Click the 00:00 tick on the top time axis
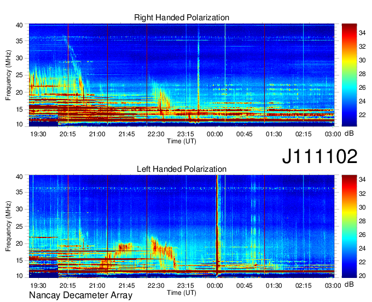 pos(214,134)
